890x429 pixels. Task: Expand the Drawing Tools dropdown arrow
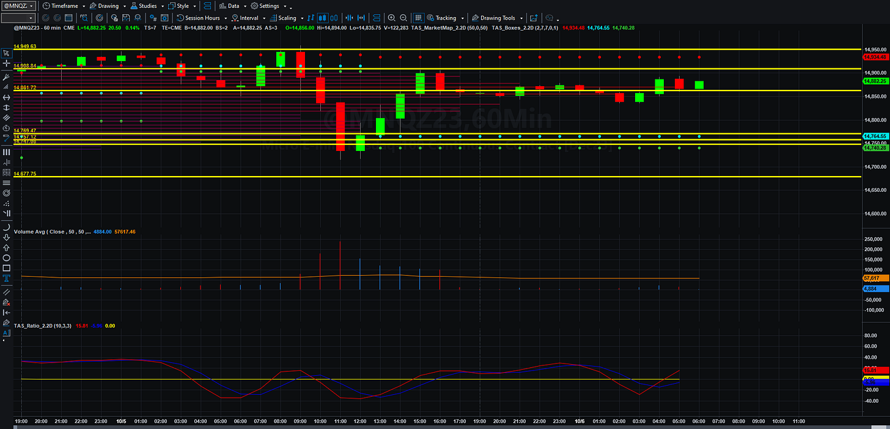[521, 18]
